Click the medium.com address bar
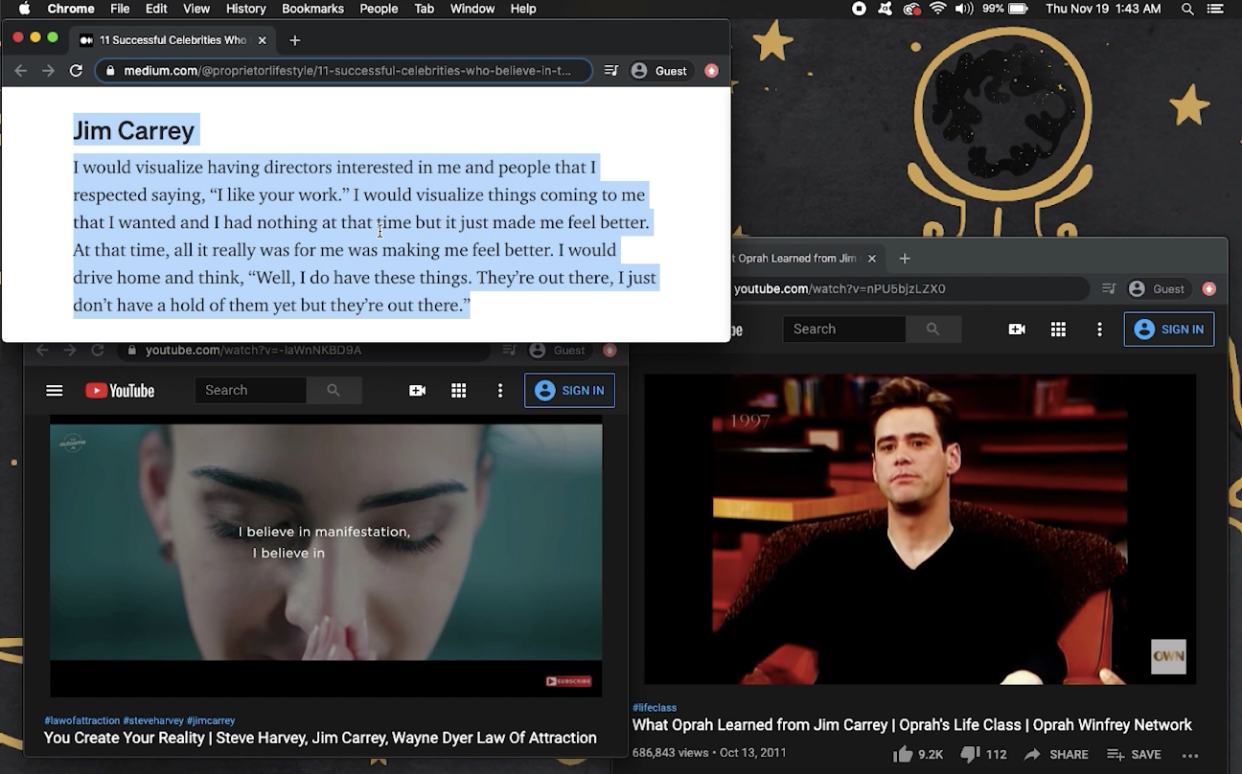1242x774 pixels. [344, 71]
